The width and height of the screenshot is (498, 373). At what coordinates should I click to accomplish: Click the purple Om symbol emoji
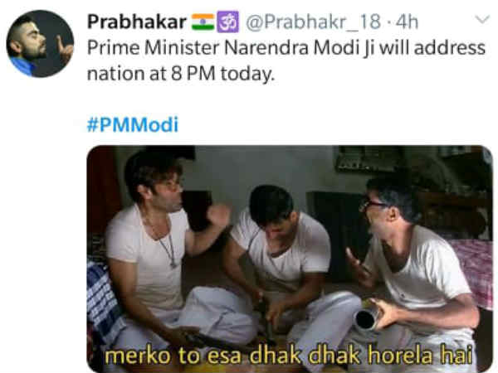point(227,22)
